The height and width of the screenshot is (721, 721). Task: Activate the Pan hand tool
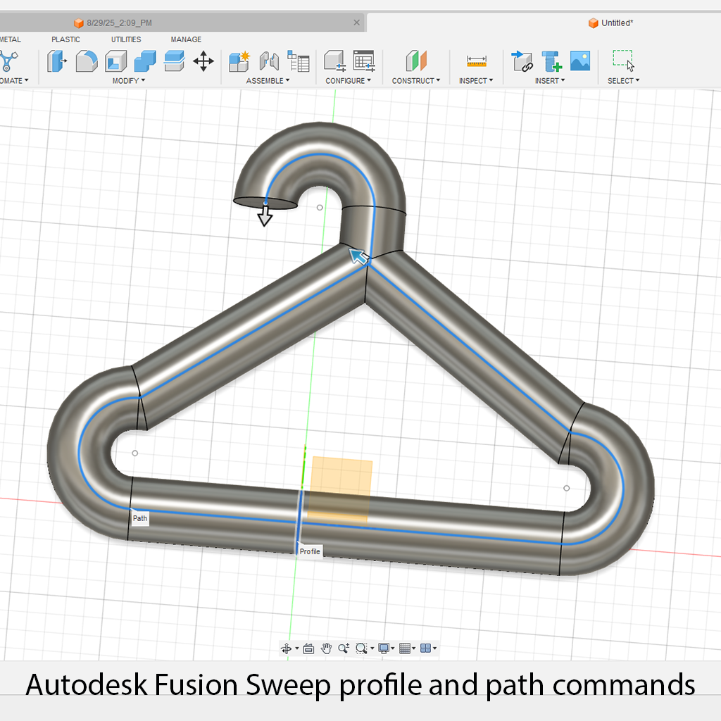(x=327, y=648)
